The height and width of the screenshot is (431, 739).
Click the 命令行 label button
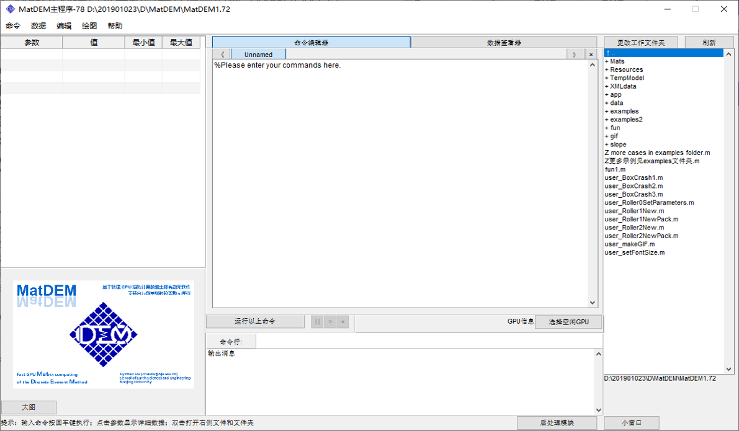pyautogui.click(x=231, y=342)
